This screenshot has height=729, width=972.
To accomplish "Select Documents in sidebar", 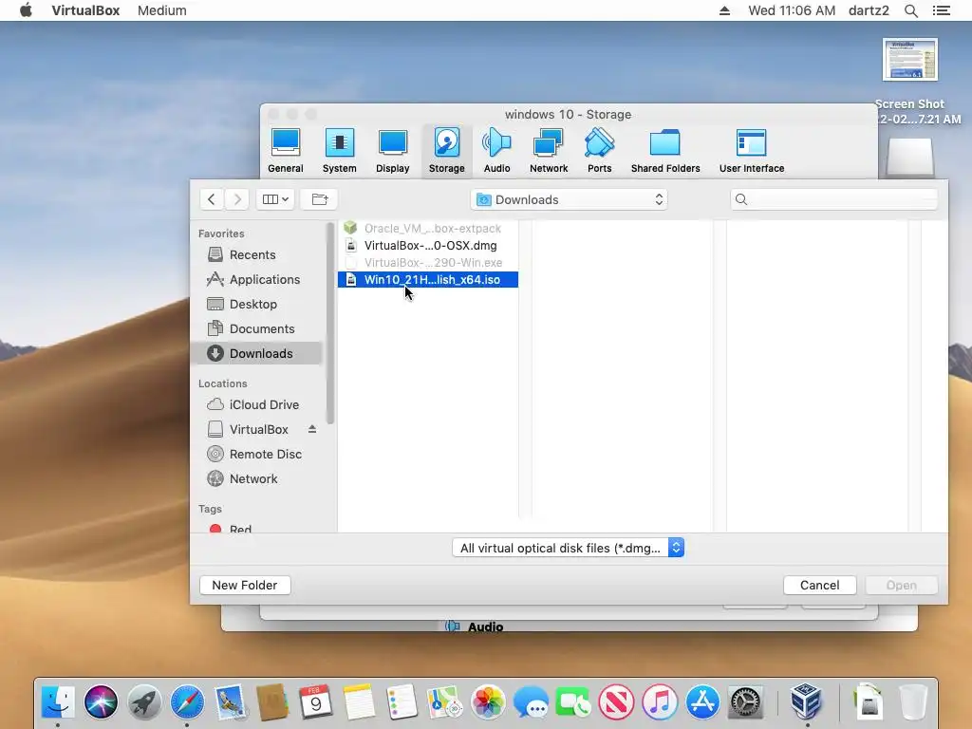I will click(256, 329).
